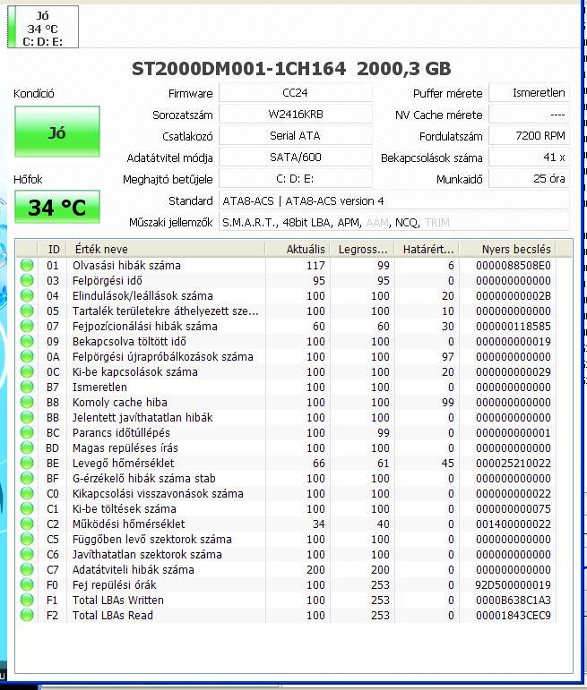Click the Nyers becslés column header
This screenshot has width=587, height=690.
click(507, 249)
